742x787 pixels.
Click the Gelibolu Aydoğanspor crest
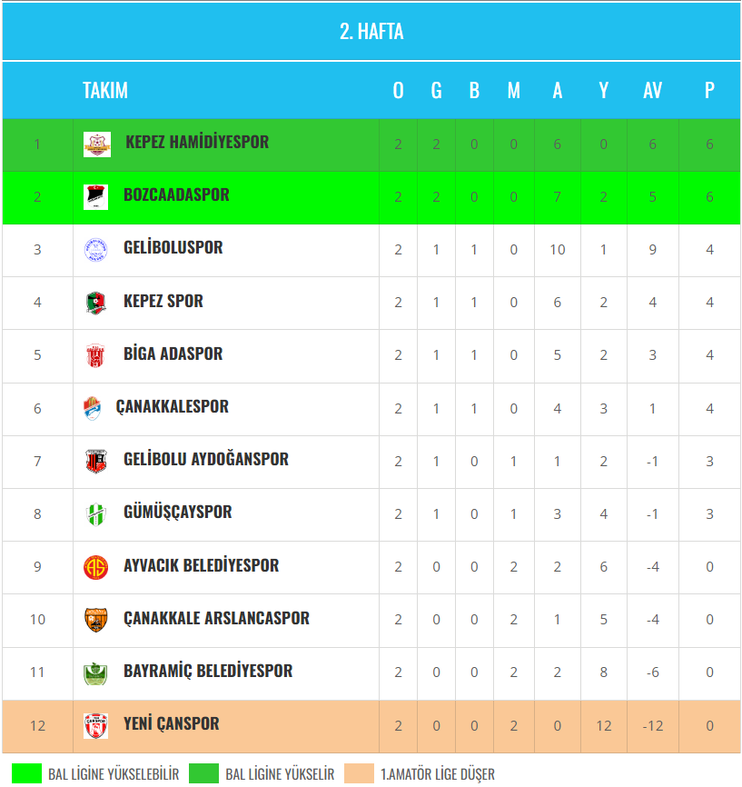point(95,461)
